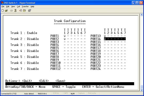Click the Send file toolbar icon
Screen dimensions: 144x96
coord(21,10)
